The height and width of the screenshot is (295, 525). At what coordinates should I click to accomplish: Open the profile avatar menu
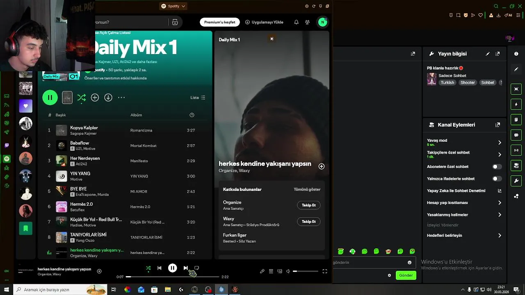coord(322,22)
